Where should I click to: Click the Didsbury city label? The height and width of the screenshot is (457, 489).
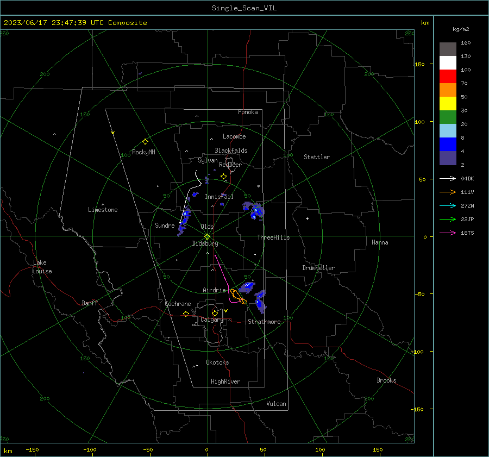tap(205, 243)
